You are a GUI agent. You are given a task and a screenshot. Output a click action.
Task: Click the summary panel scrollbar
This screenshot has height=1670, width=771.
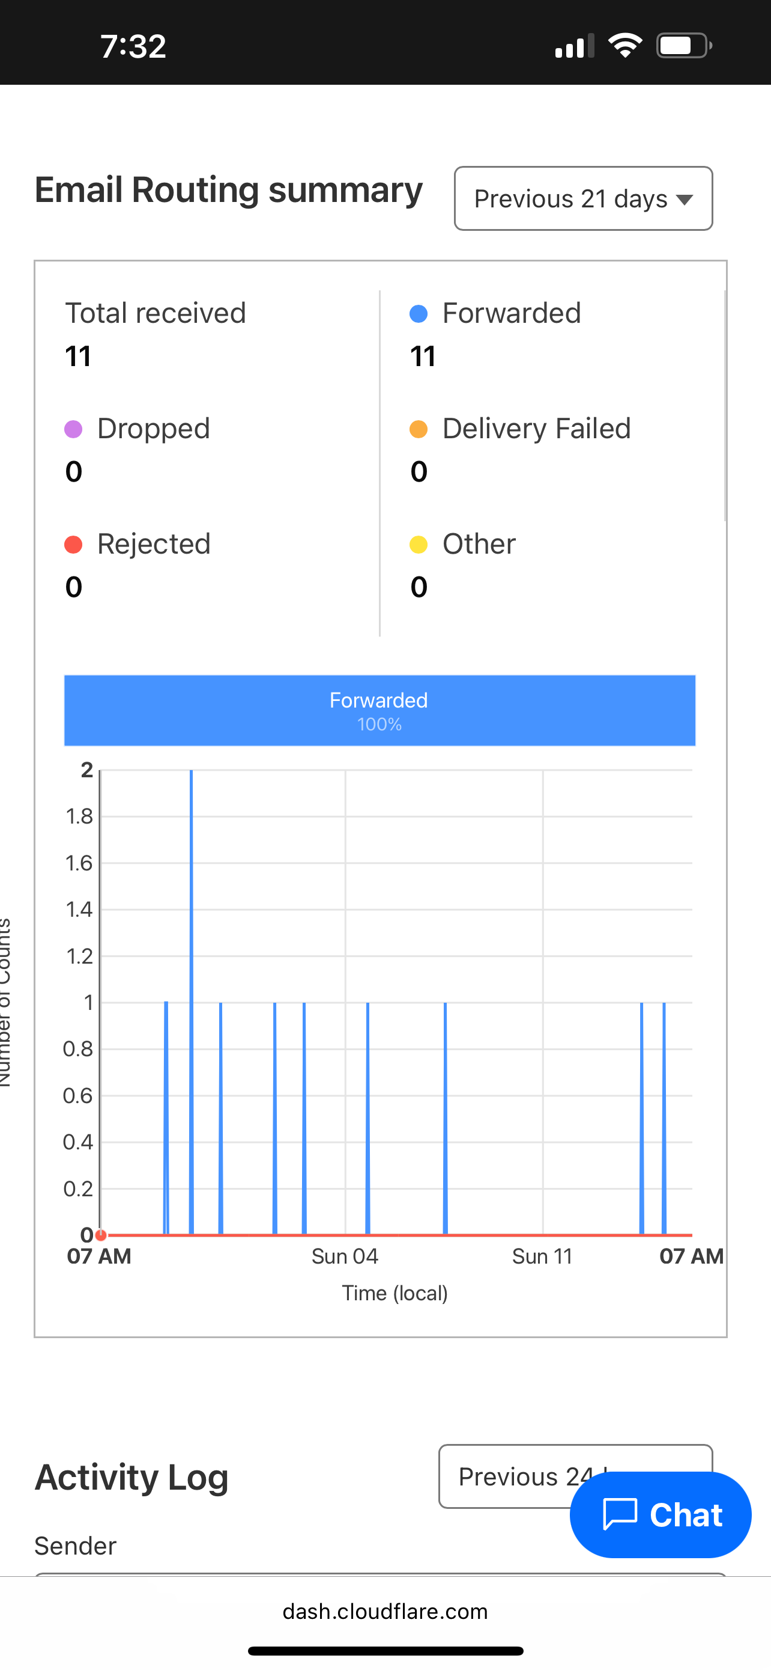coord(724,406)
